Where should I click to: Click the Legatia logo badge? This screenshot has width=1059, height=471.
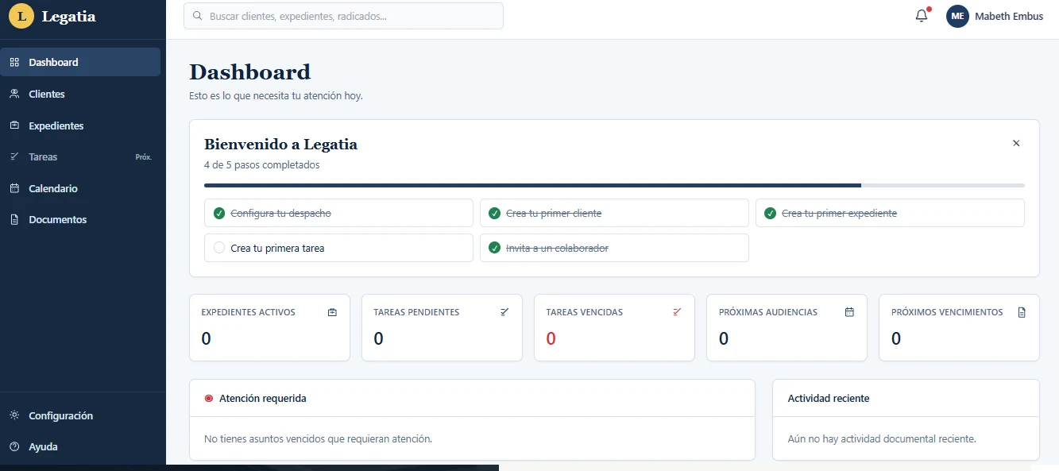click(21, 16)
